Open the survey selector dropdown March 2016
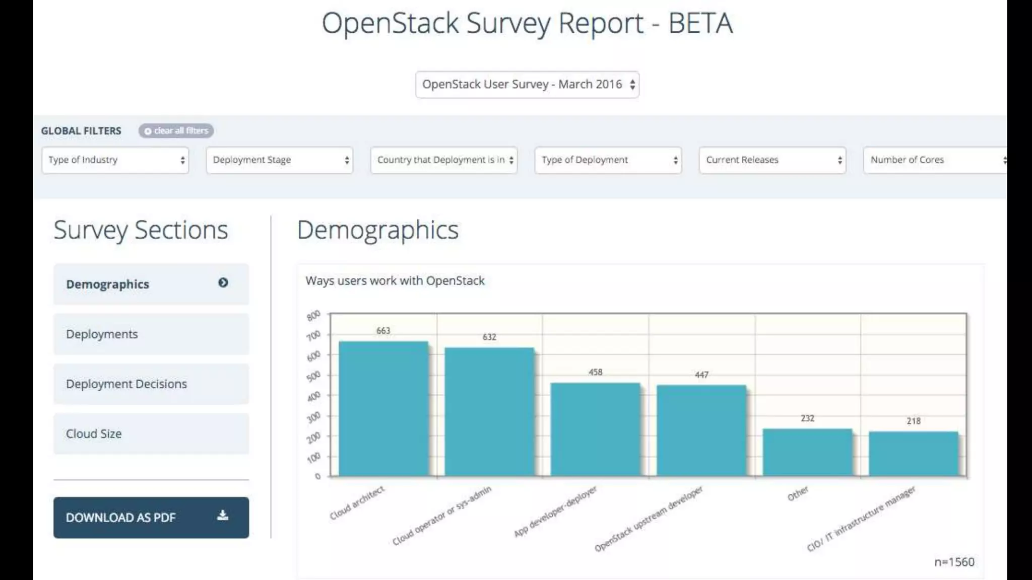Image resolution: width=1032 pixels, height=580 pixels. (527, 85)
